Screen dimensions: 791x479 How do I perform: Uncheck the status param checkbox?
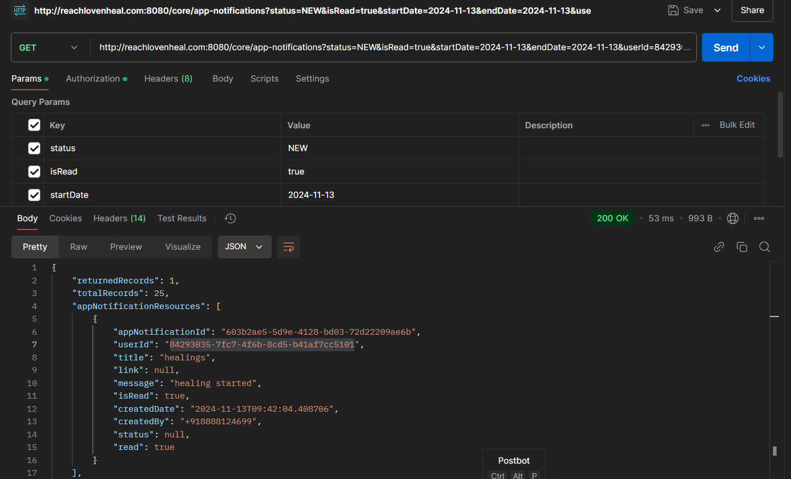(34, 148)
